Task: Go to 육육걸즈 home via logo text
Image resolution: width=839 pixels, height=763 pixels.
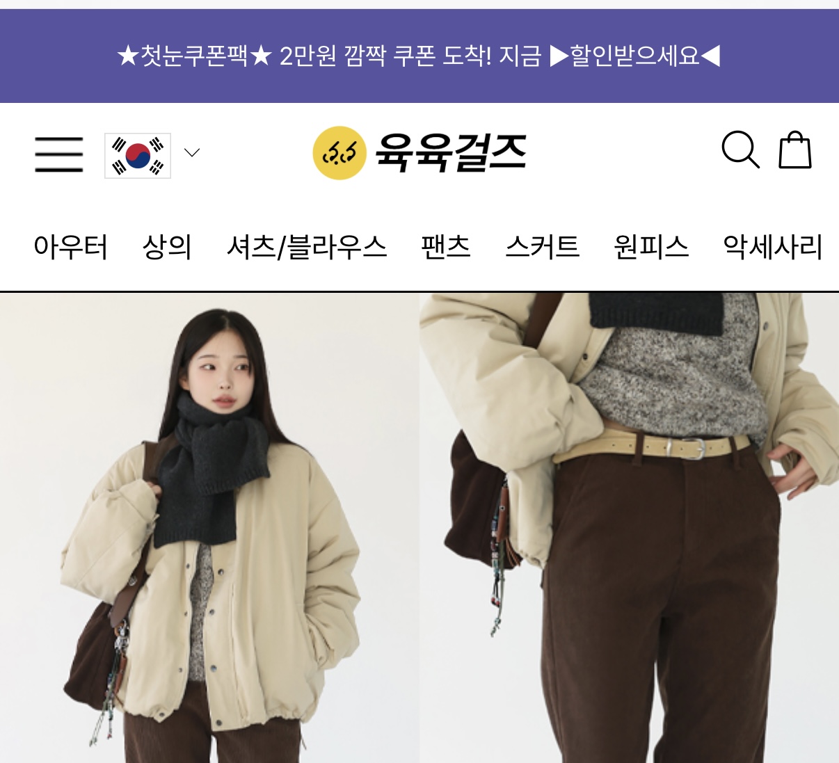Action: (451, 152)
